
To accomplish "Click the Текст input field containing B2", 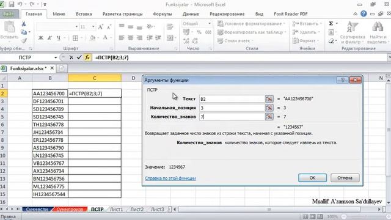I will 232,99.
